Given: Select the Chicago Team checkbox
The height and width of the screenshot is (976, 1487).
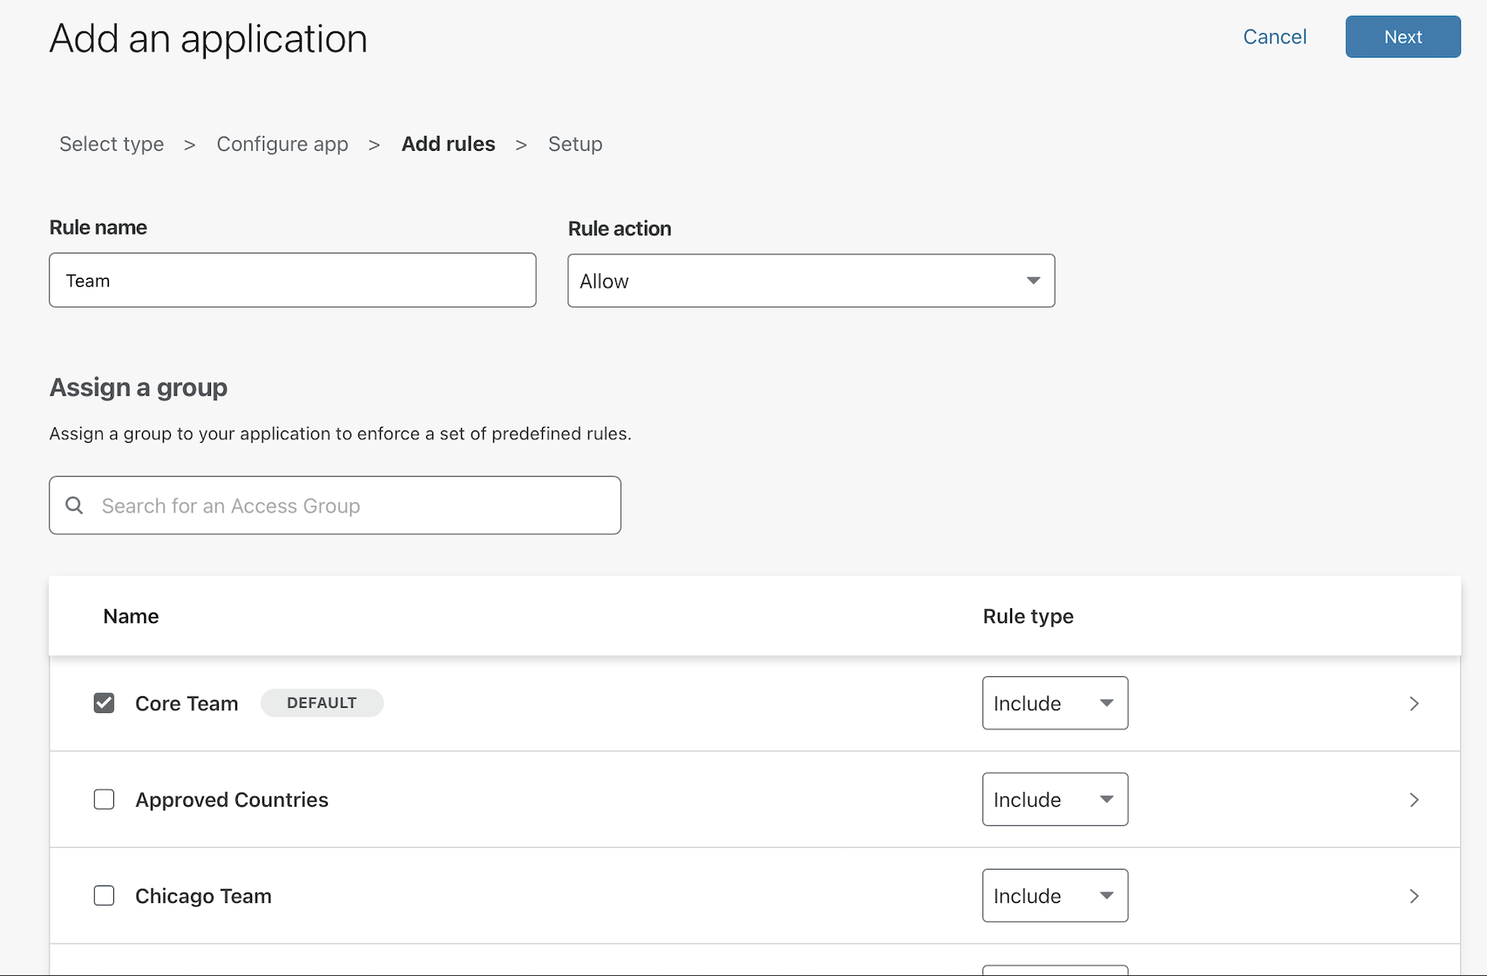Looking at the screenshot, I should (104, 896).
